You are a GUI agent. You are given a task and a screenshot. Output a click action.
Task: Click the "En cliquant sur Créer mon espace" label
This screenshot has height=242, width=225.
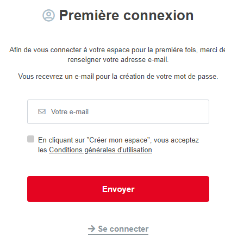click(x=118, y=145)
